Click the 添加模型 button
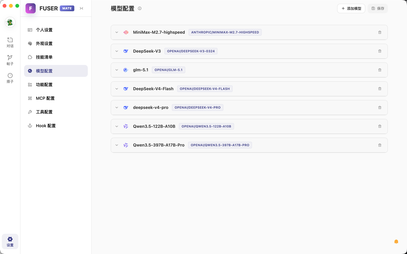The image size is (407, 254). 351,9
